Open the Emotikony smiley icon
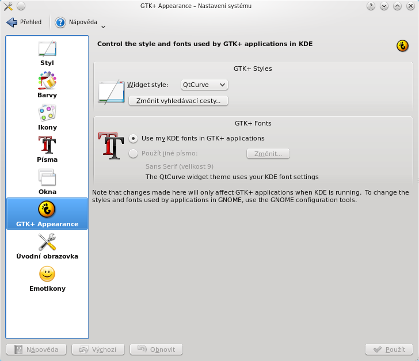The width and height of the screenshot is (419, 361). (x=47, y=278)
